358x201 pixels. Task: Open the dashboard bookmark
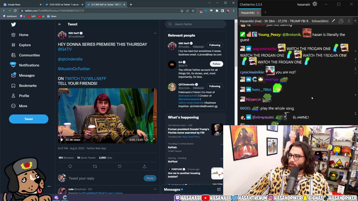(10, 16)
